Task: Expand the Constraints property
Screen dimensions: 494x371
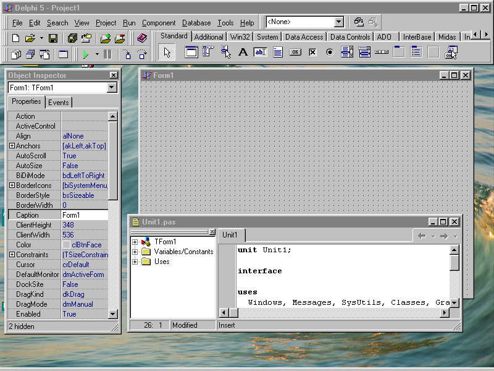Action: (12, 254)
